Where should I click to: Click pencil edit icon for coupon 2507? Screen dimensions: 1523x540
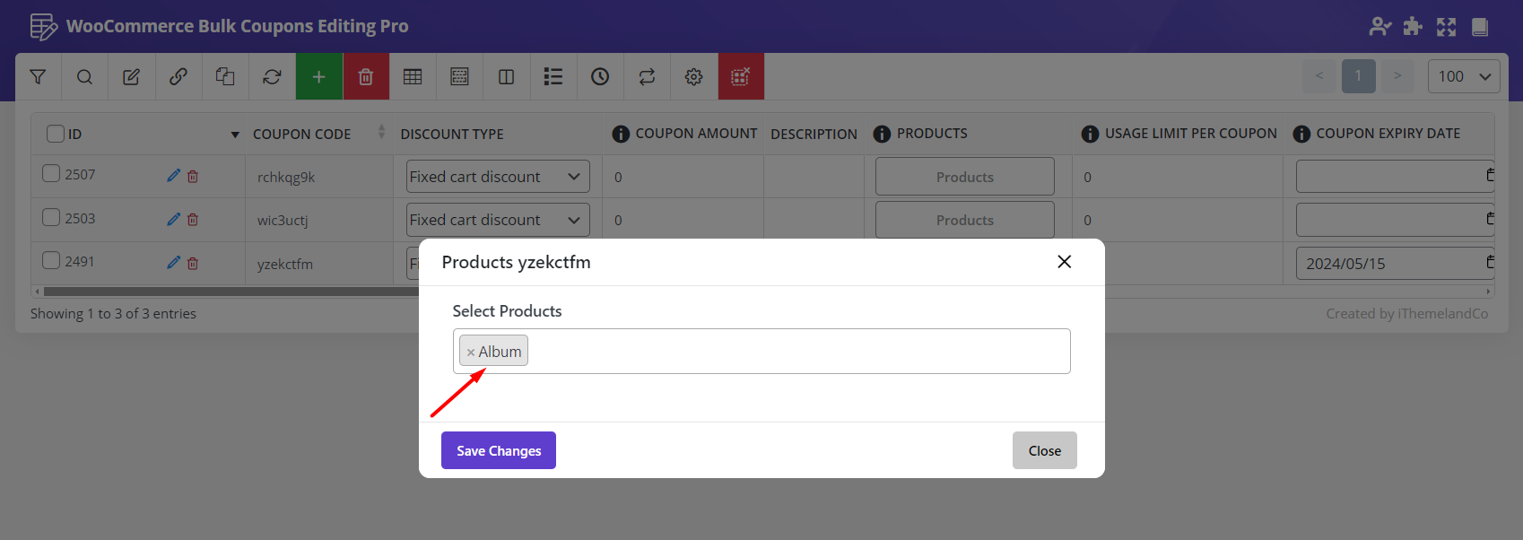[173, 176]
